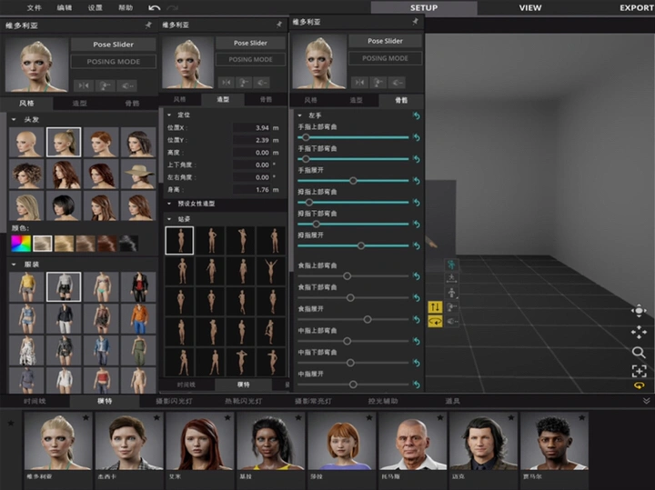Click the four-arrow pan view icon
Screen dimensions: 655x490
tap(639, 332)
